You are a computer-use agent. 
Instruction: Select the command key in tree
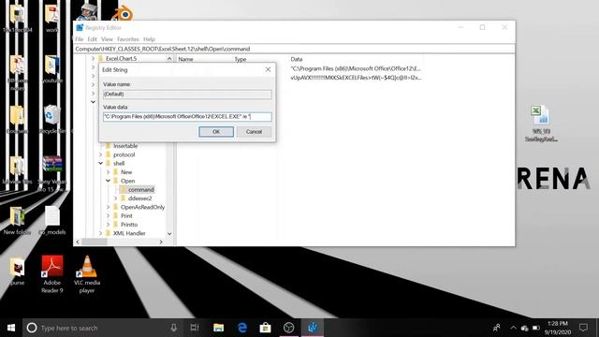point(140,189)
